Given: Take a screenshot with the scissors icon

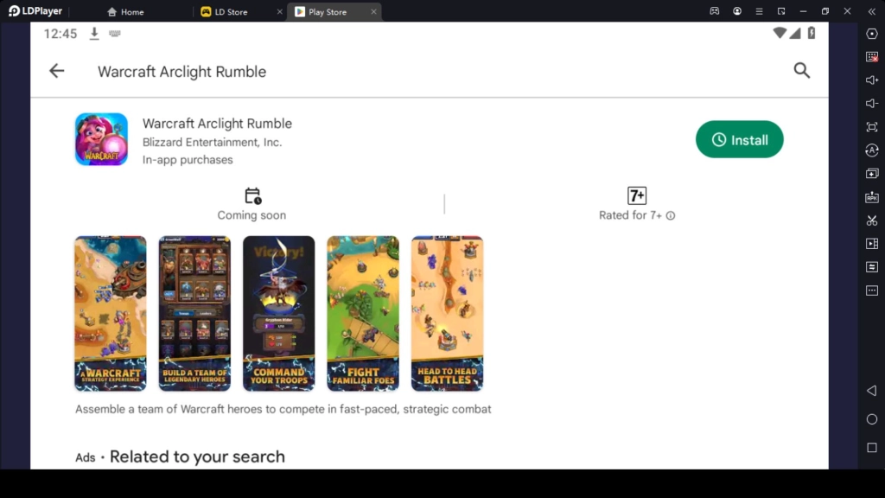Looking at the screenshot, I should [x=871, y=220].
